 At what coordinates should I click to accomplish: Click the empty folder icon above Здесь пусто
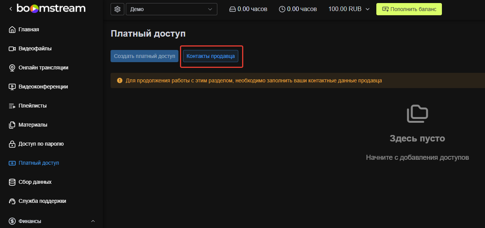tap(417, 114)
